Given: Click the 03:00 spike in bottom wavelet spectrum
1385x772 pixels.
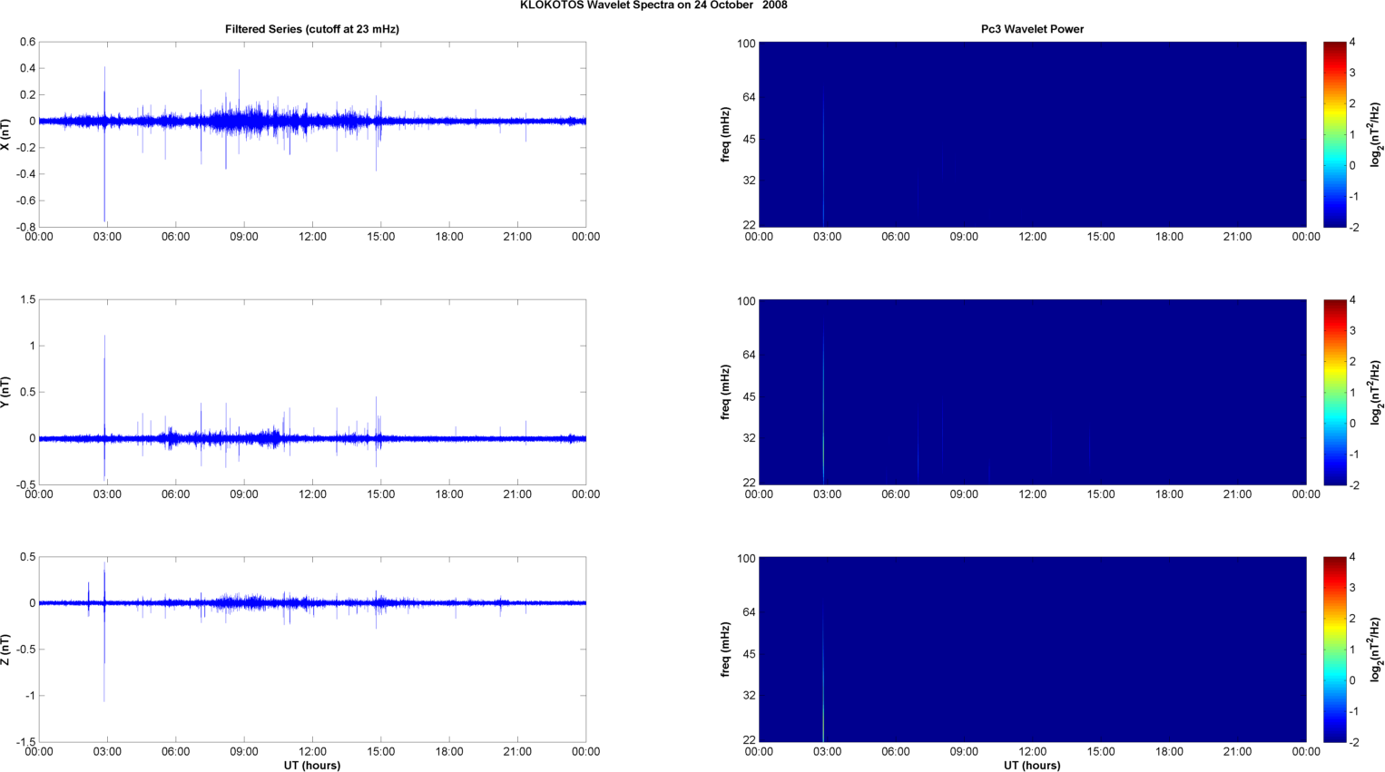Looking at the screenshot, I should [x=823, y=676].
